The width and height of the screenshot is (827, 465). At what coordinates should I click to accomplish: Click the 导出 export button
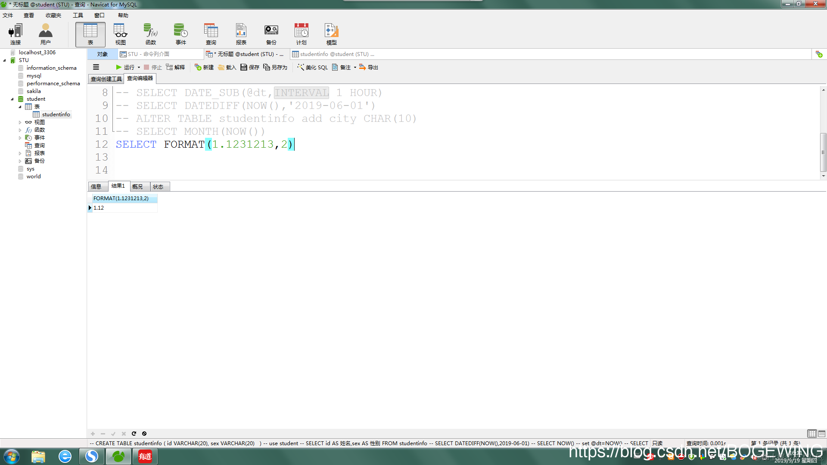tap(369, 67)
